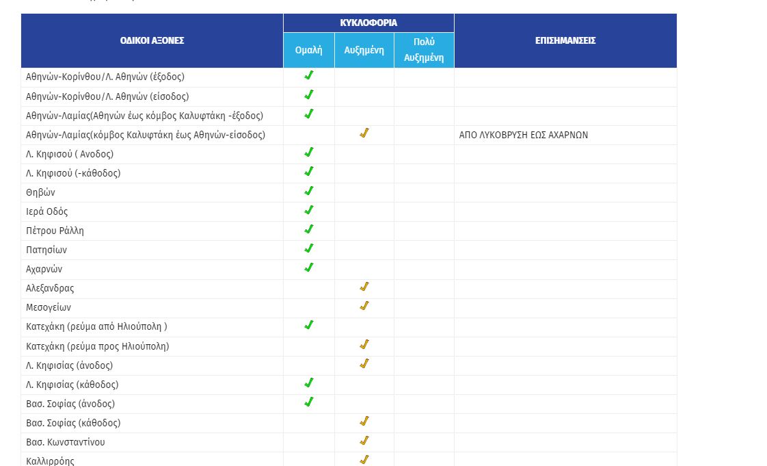This screenshot has height=466, width=767.
Task: Click yellow checkmark for Βασ. Σοφίας (κάθοδος)
Action: click(x=364, y=422)
